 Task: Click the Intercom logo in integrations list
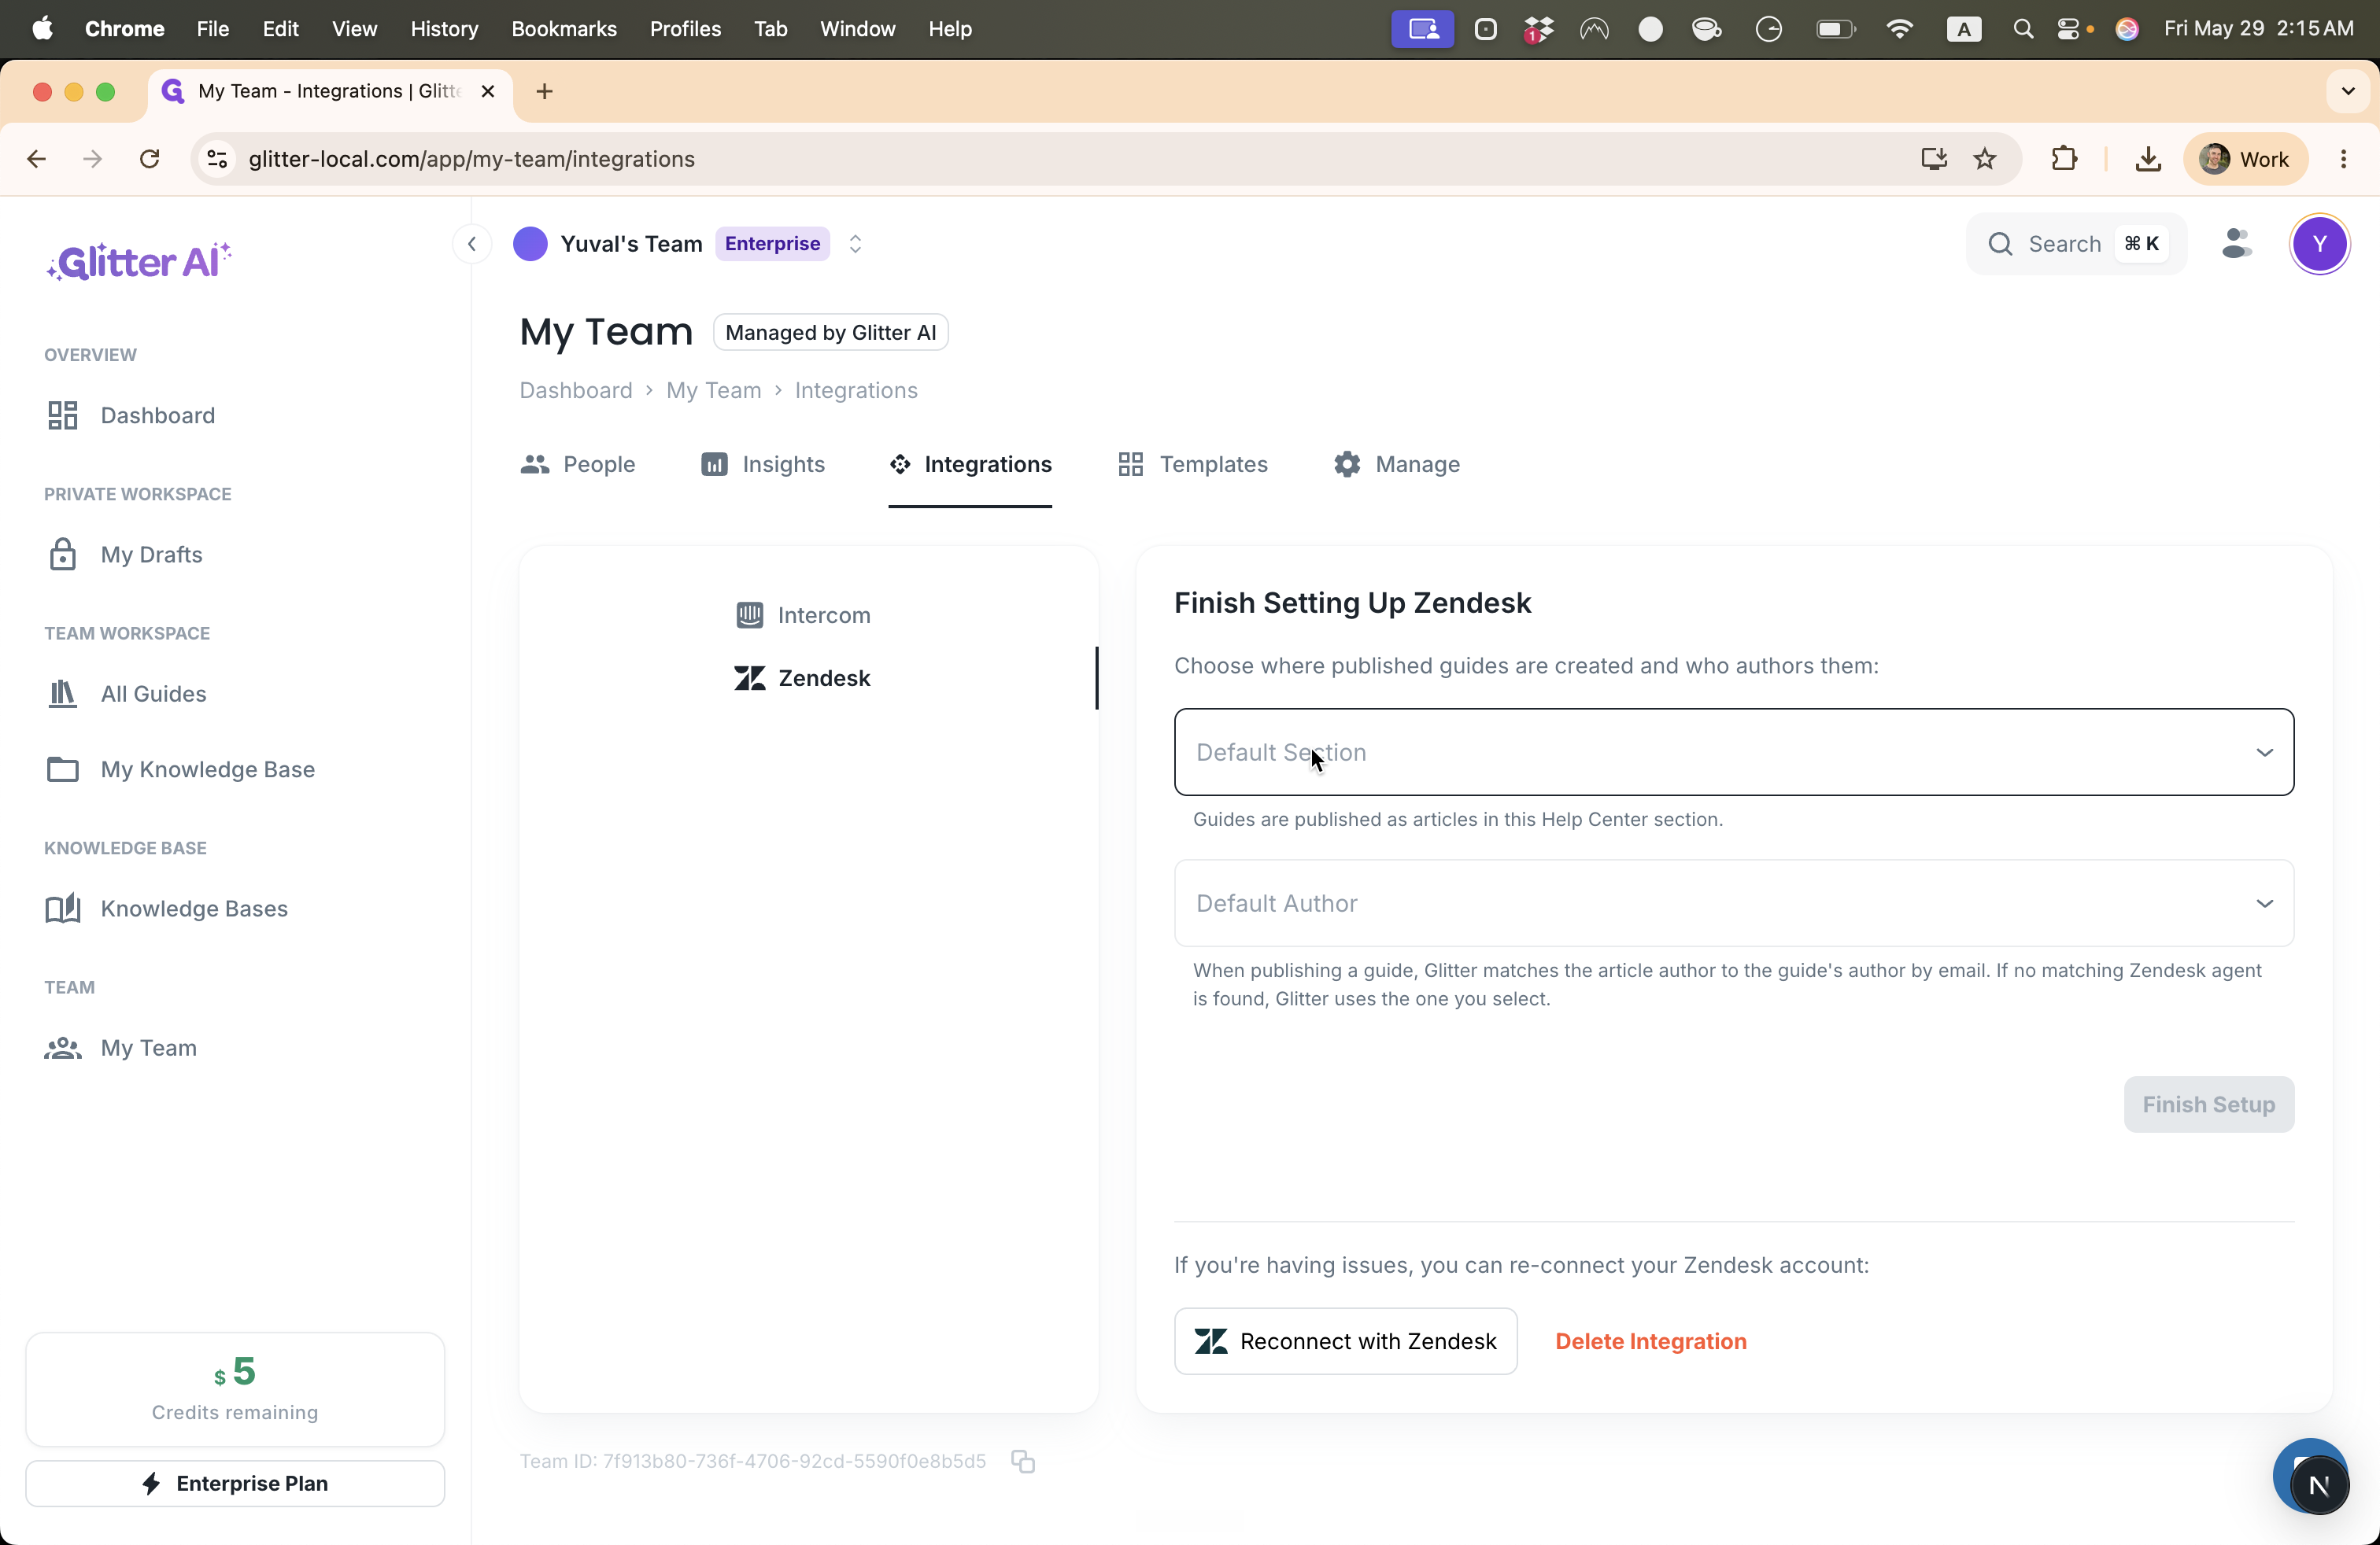tap(750, 614)
